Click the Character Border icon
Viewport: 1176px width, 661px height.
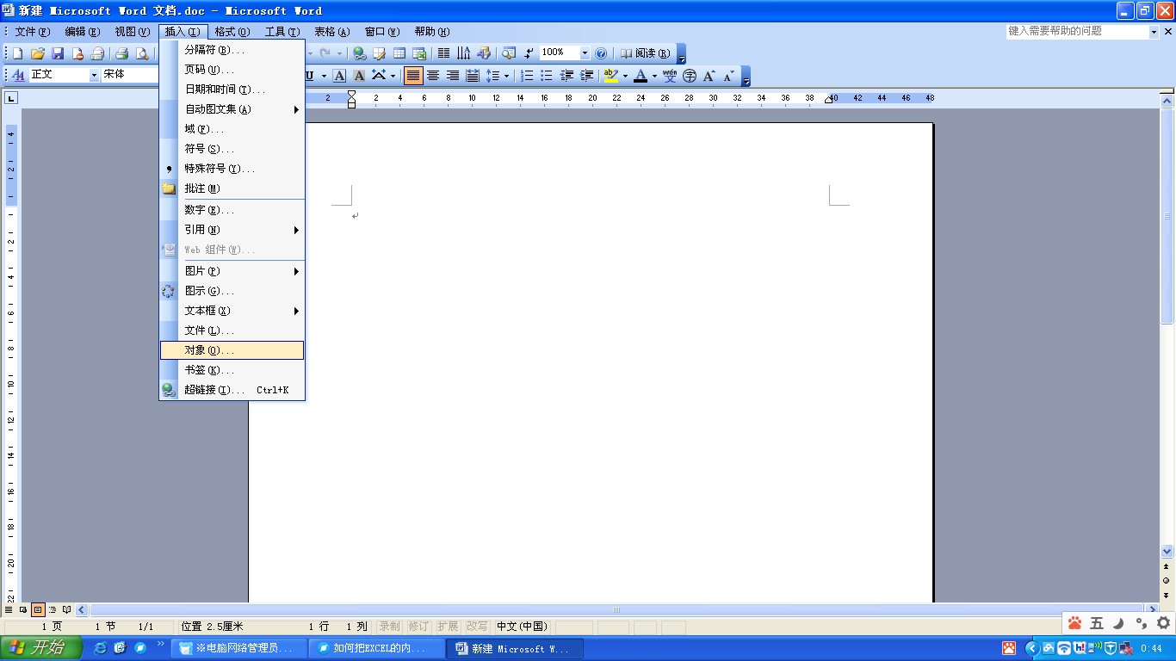click(x=339, y=76)
